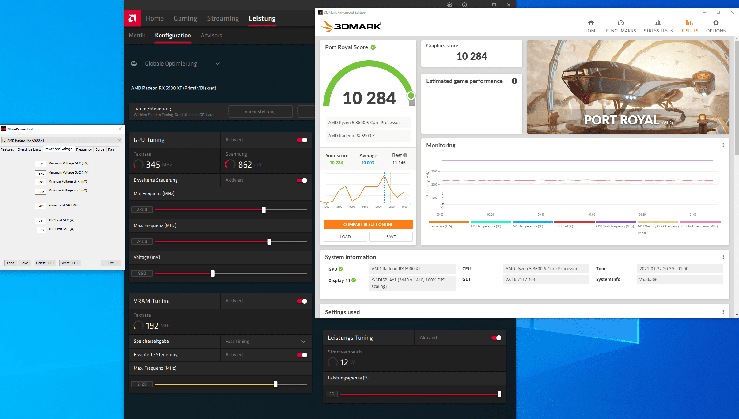
Task: Click Delete SPPT in MorePowerTool
Action: coord(45,263)
